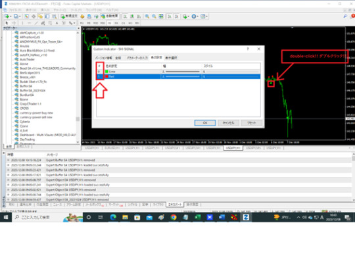Image resolution: width=355 pixels, height=273 pixels.
Task: Switch to the エキスパート terminal tab
Action: (x=175, y=205)
